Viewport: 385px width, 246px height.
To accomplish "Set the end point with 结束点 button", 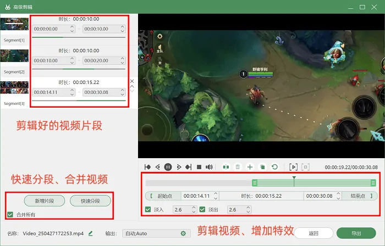I will (360, 196).
